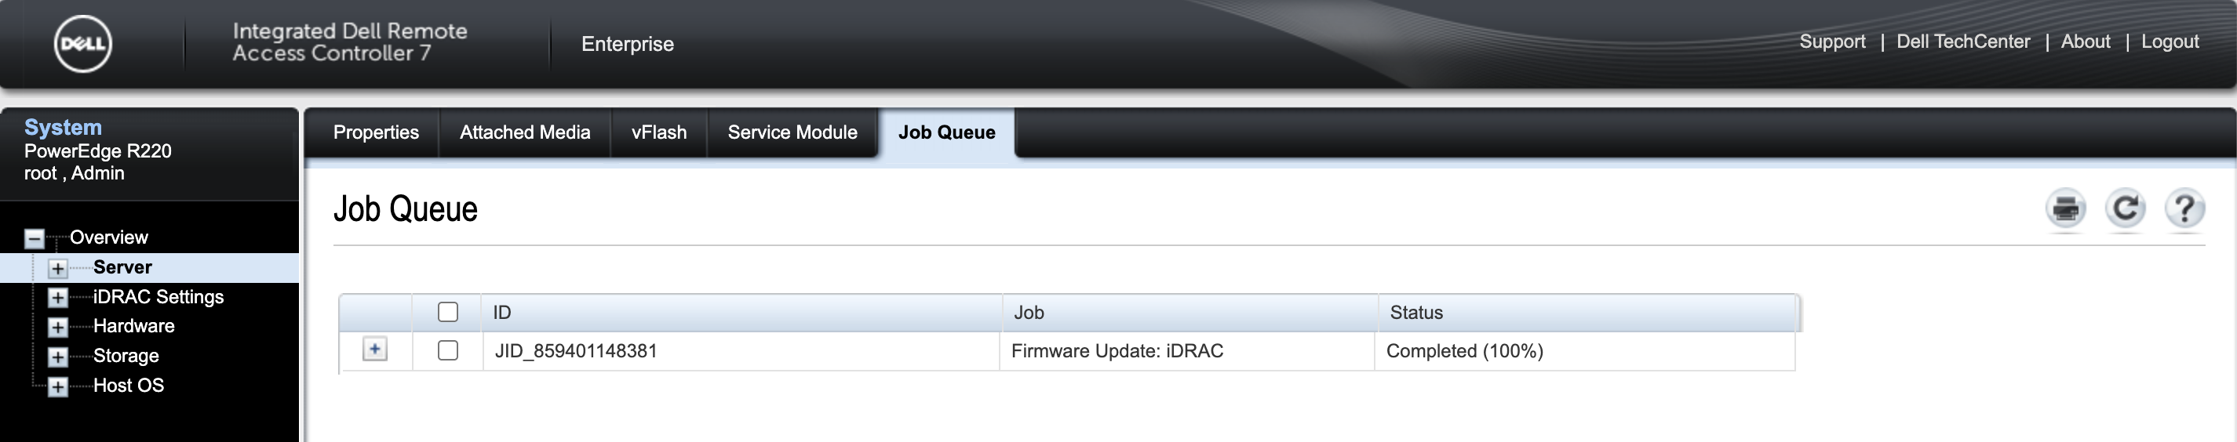Click Logout in the header
2237x442 pixels.
pos(2170,42)
